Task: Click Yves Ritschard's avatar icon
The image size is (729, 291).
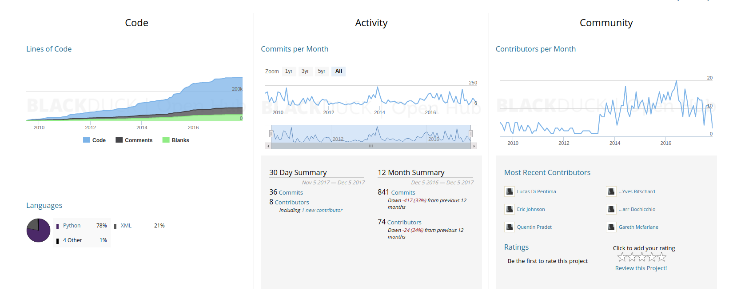Action: point(611,191)
